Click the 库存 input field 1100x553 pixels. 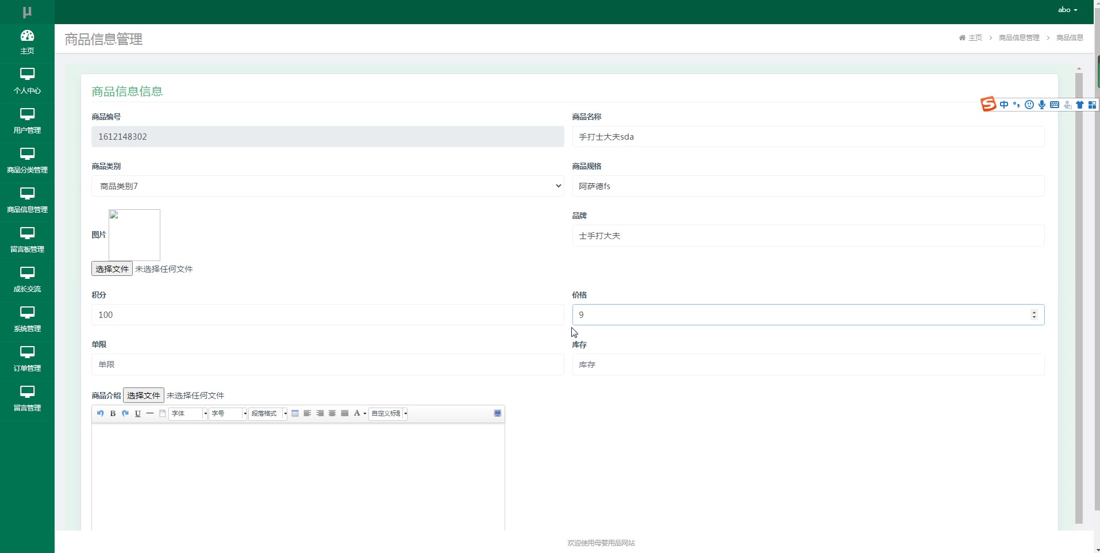click(x=808, y=364)
